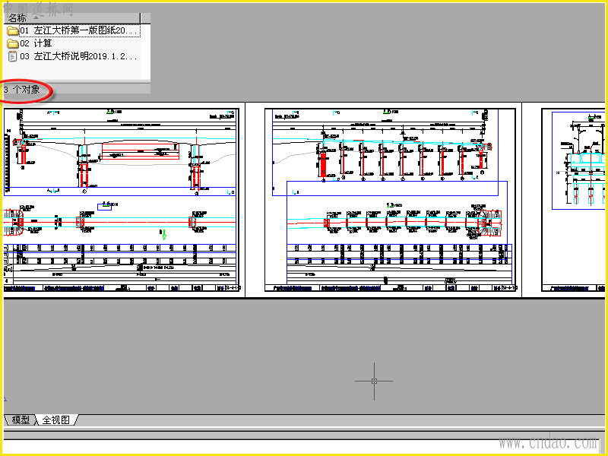This screenshot has width=608, height=456.
Task: Open the 03 左江大桥说明 document icon
Action: [x=12, y=56]
